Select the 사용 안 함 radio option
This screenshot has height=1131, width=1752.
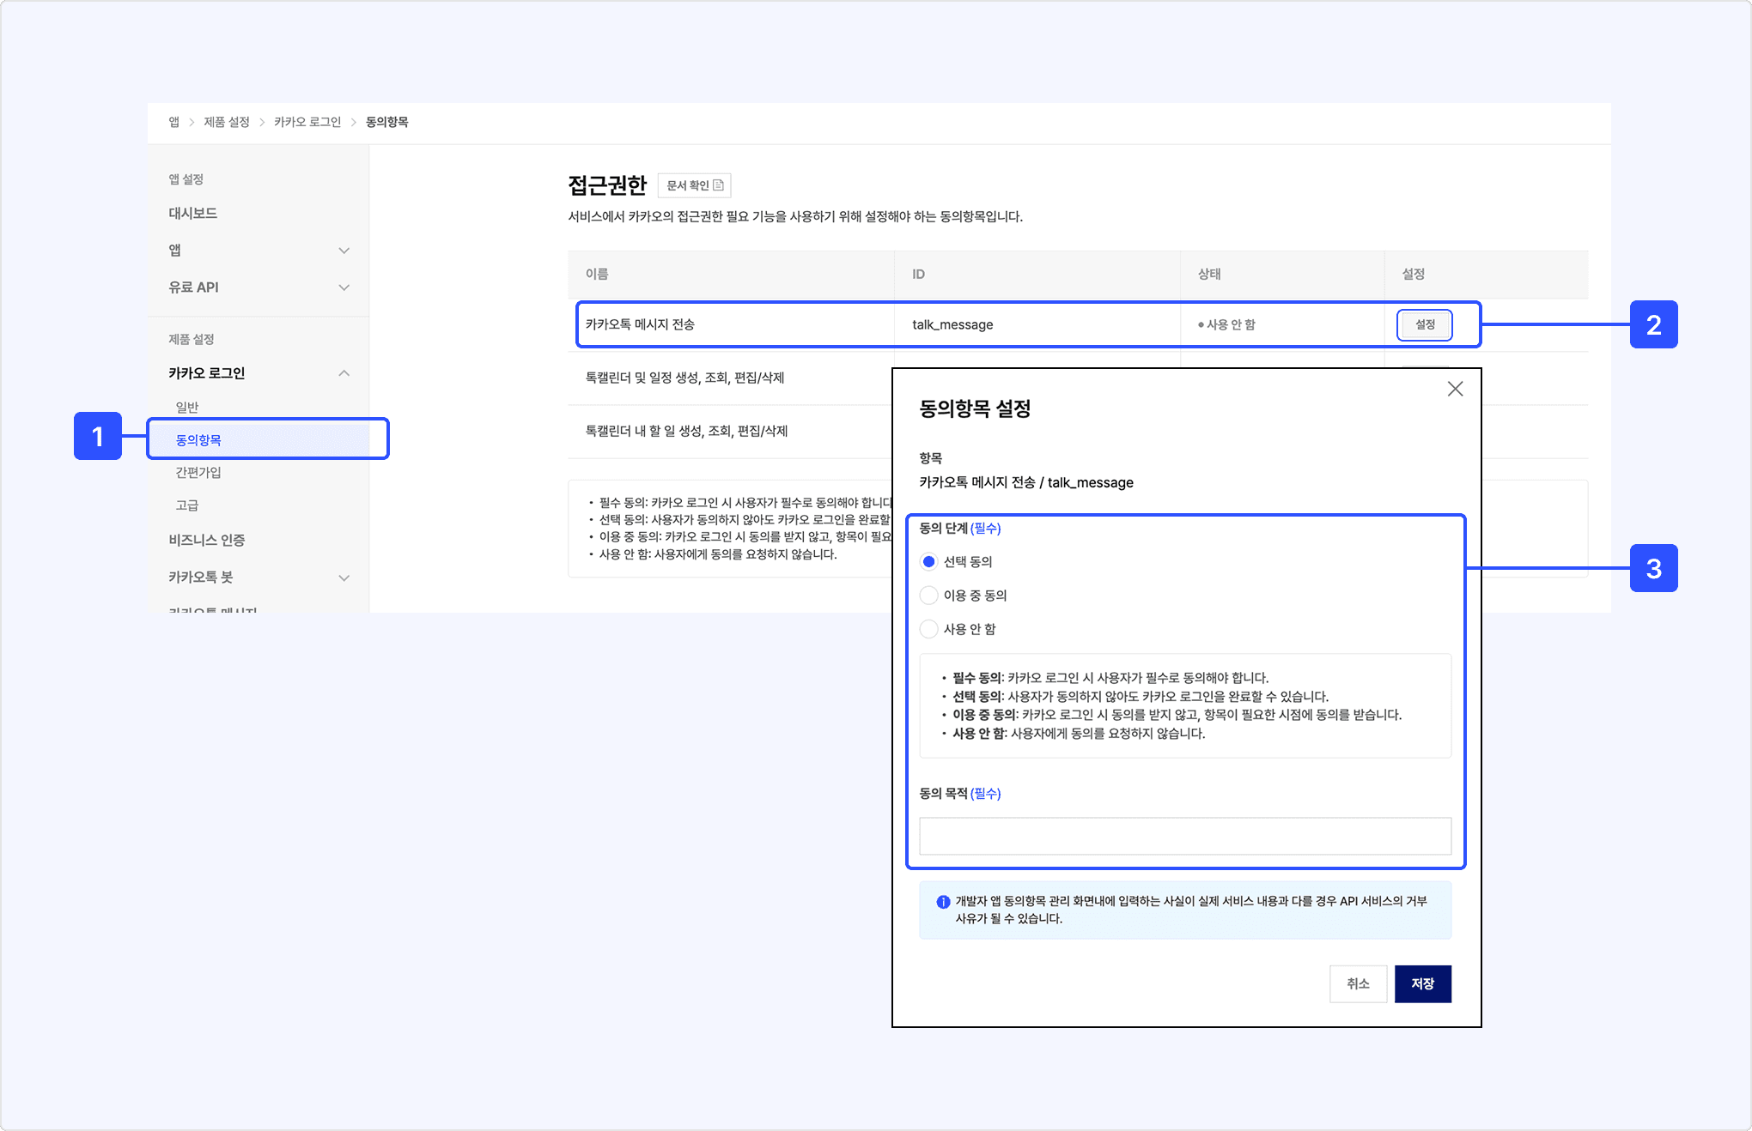point(928,629)
